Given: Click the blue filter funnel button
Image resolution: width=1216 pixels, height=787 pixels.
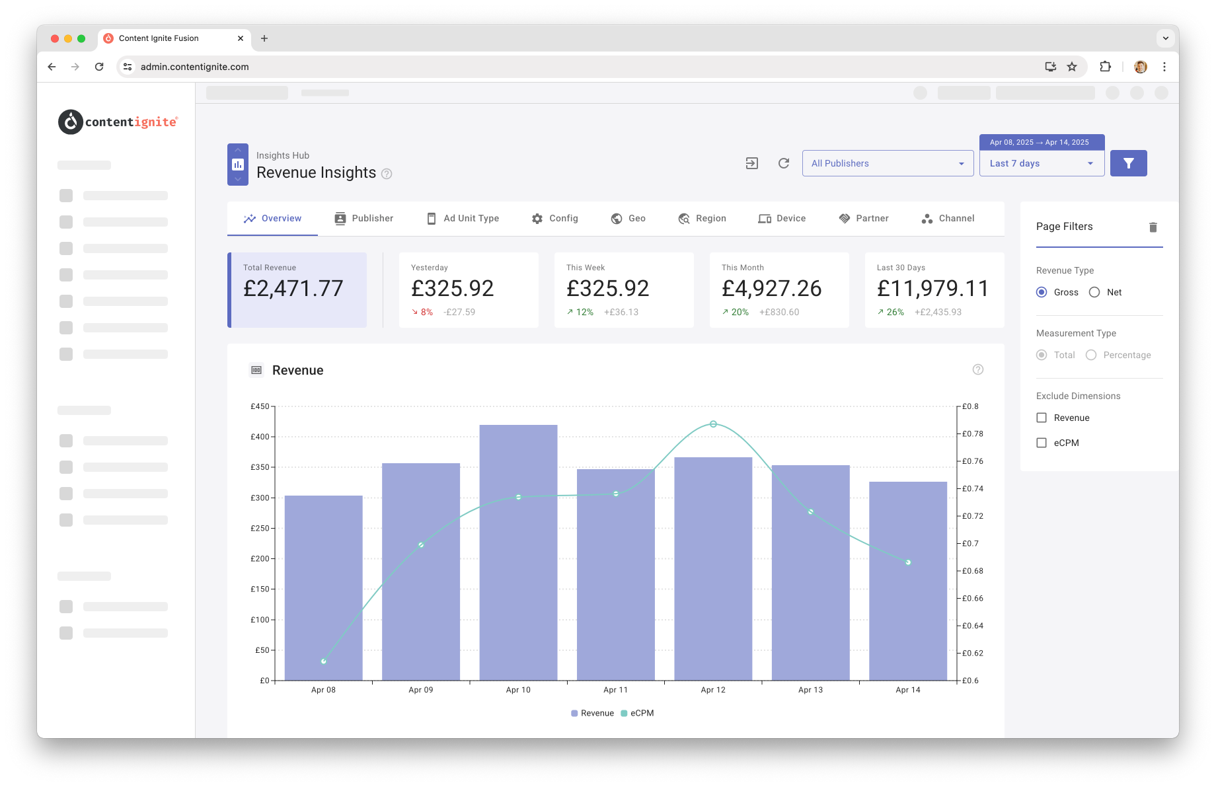Looking at the screenshot, I should (1128, 163).
